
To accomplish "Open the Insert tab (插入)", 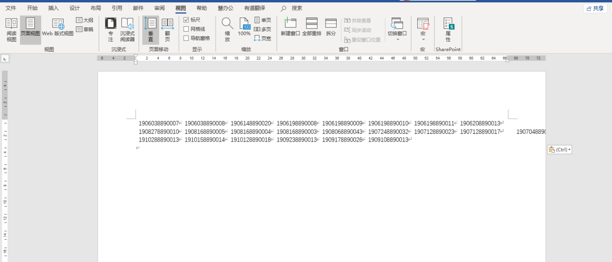I will click(54, 8).
